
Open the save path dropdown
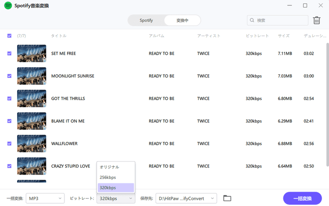(x=186, y=198)
